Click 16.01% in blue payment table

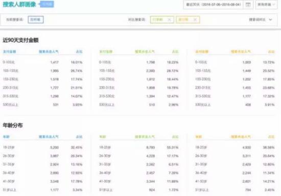77,62
